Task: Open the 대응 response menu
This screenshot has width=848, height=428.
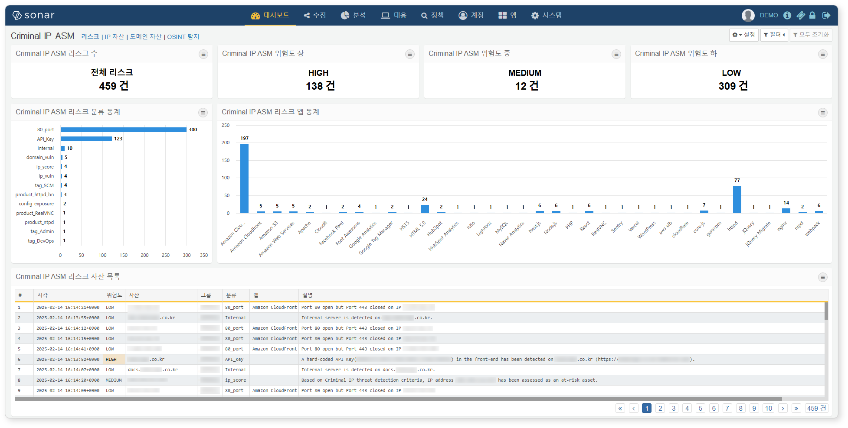Action: [393, 15]
